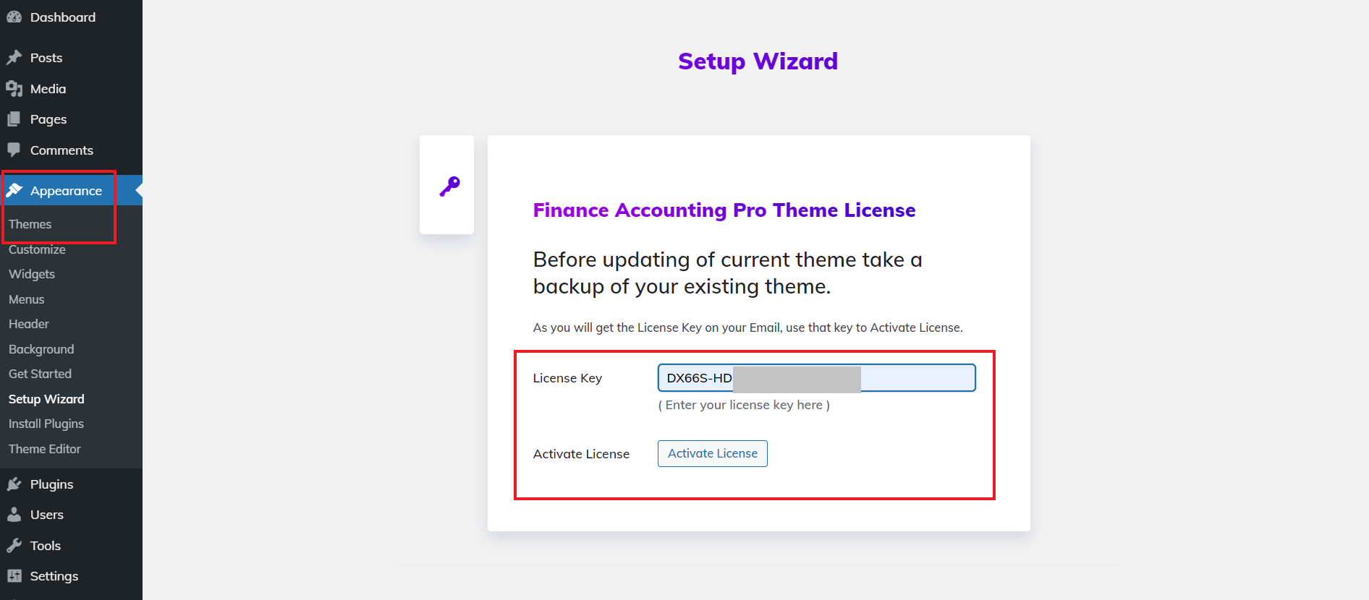Go to the Setup Wizard entry
Image resolution: width=1369 pixels, height=600 pixels.
click(46, 398)
